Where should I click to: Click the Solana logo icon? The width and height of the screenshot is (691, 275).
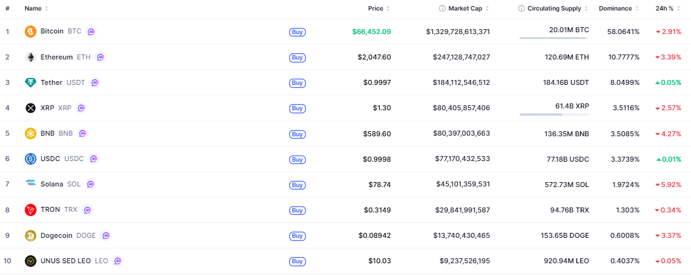click(x=30, y=184)
